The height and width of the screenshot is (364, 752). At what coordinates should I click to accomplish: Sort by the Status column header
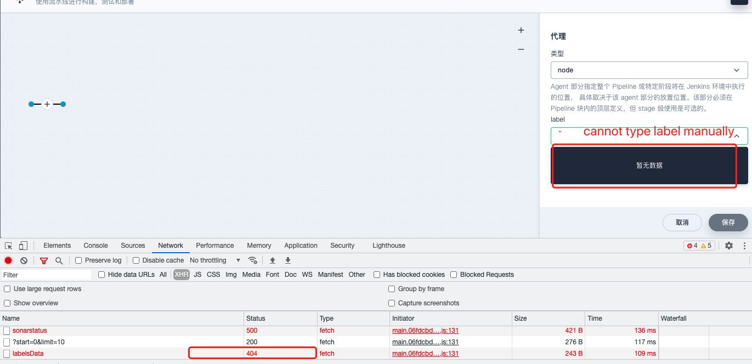point(280,318)
